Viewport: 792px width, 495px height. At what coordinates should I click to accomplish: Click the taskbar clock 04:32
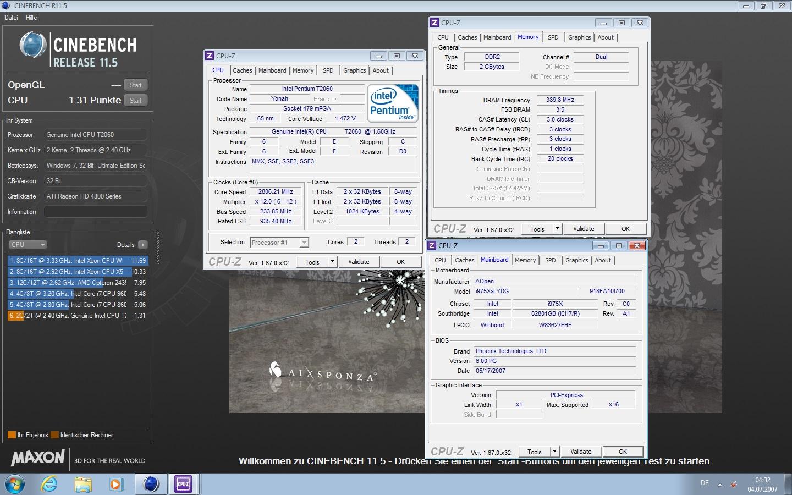click(x=762, y=480)
